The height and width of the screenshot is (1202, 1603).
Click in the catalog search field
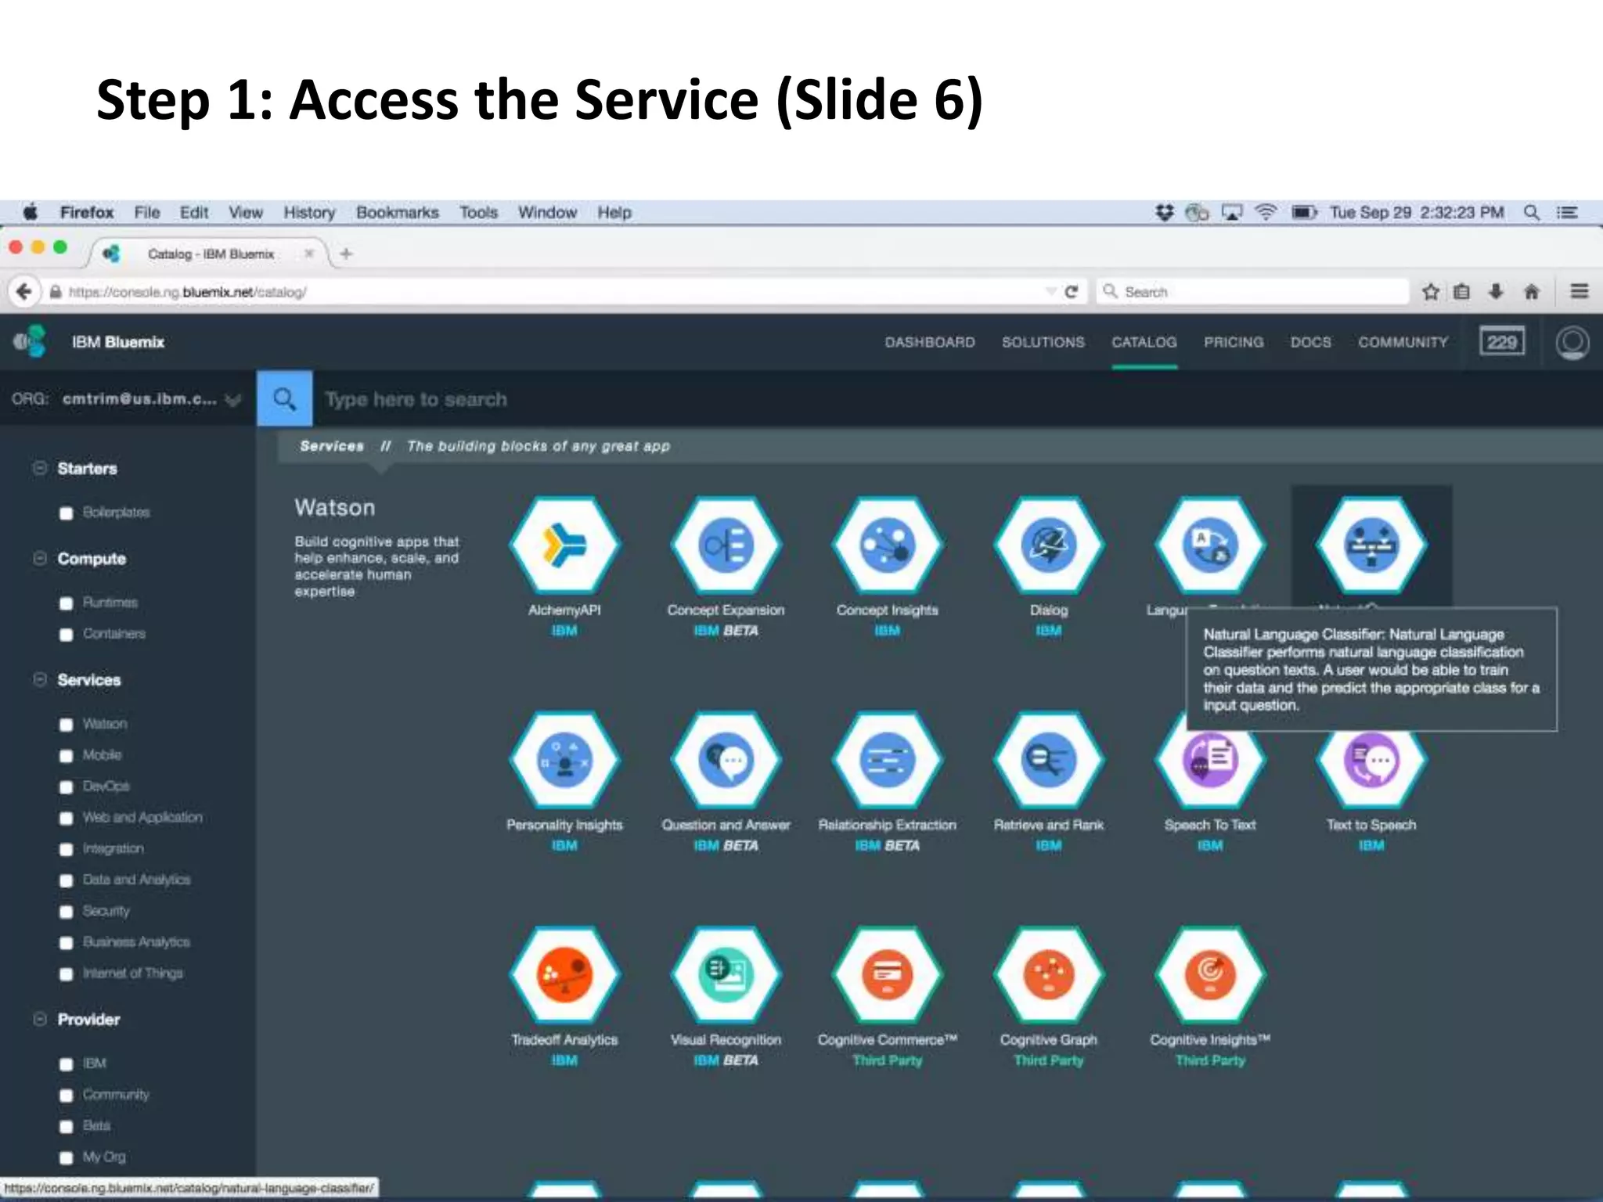tap(957, 399)
